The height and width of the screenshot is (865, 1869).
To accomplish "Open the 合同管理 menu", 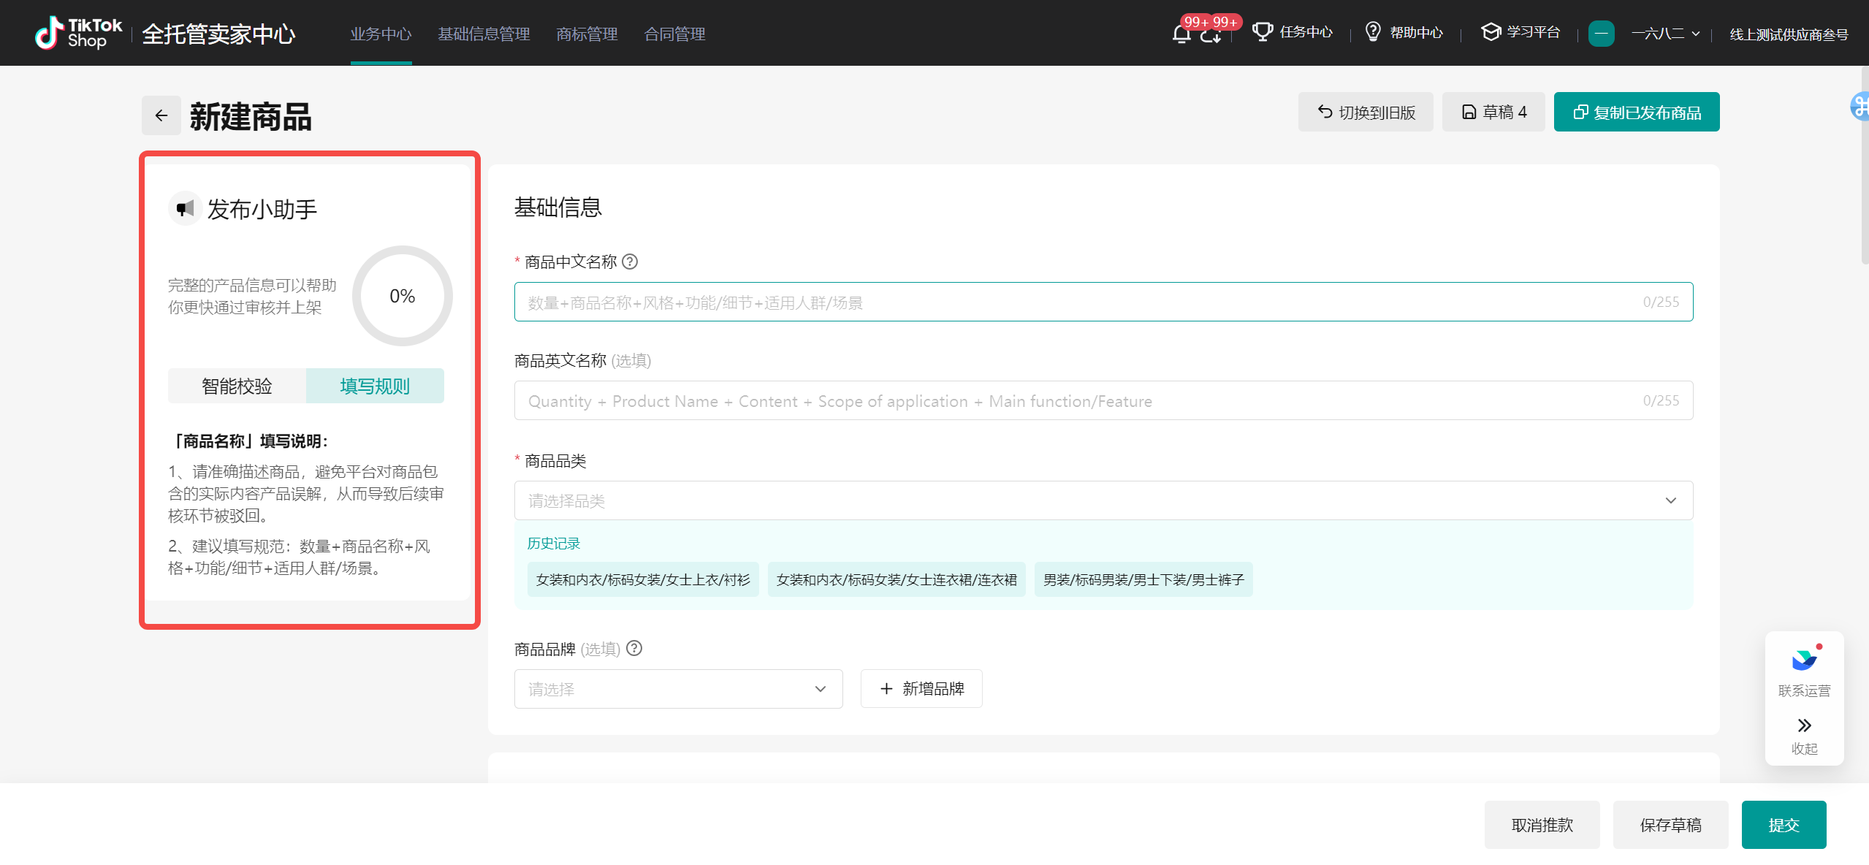I will [x=674, y=34].
